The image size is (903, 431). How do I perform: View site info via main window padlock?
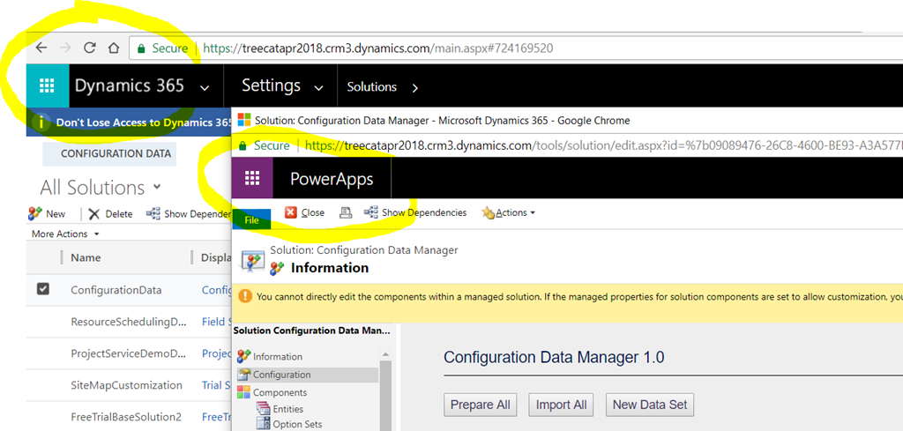coord(140,48)
